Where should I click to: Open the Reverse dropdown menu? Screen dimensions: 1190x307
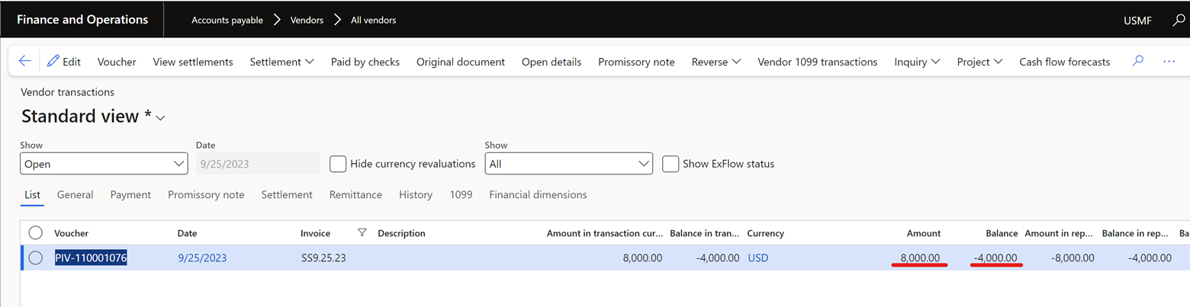[x=716, y=62]
